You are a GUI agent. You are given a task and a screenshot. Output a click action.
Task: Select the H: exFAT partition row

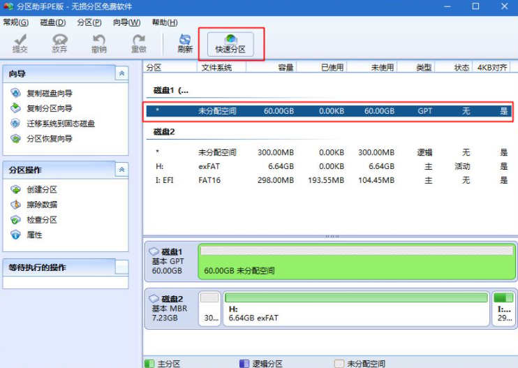[328, 166]
